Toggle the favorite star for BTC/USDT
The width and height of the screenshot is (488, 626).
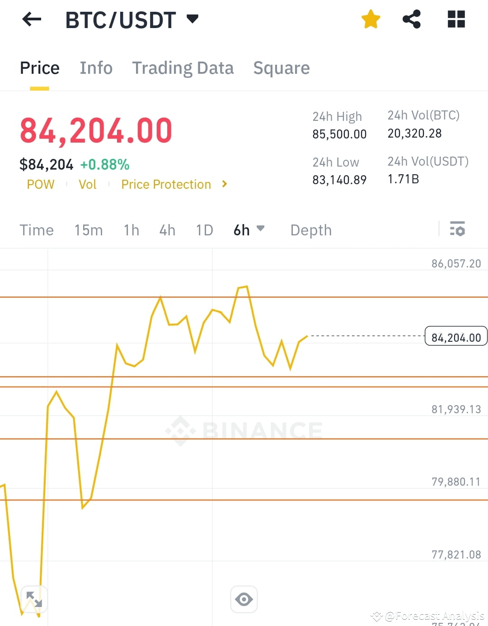pyautogui.click(x=371, y=19)
